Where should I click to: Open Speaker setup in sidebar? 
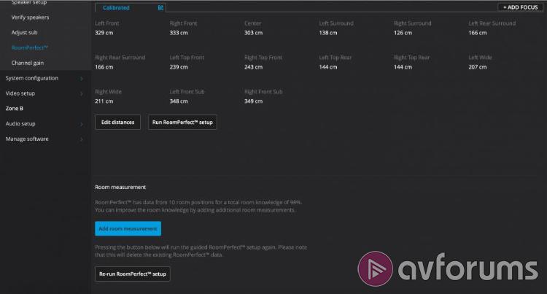[29, 2]
